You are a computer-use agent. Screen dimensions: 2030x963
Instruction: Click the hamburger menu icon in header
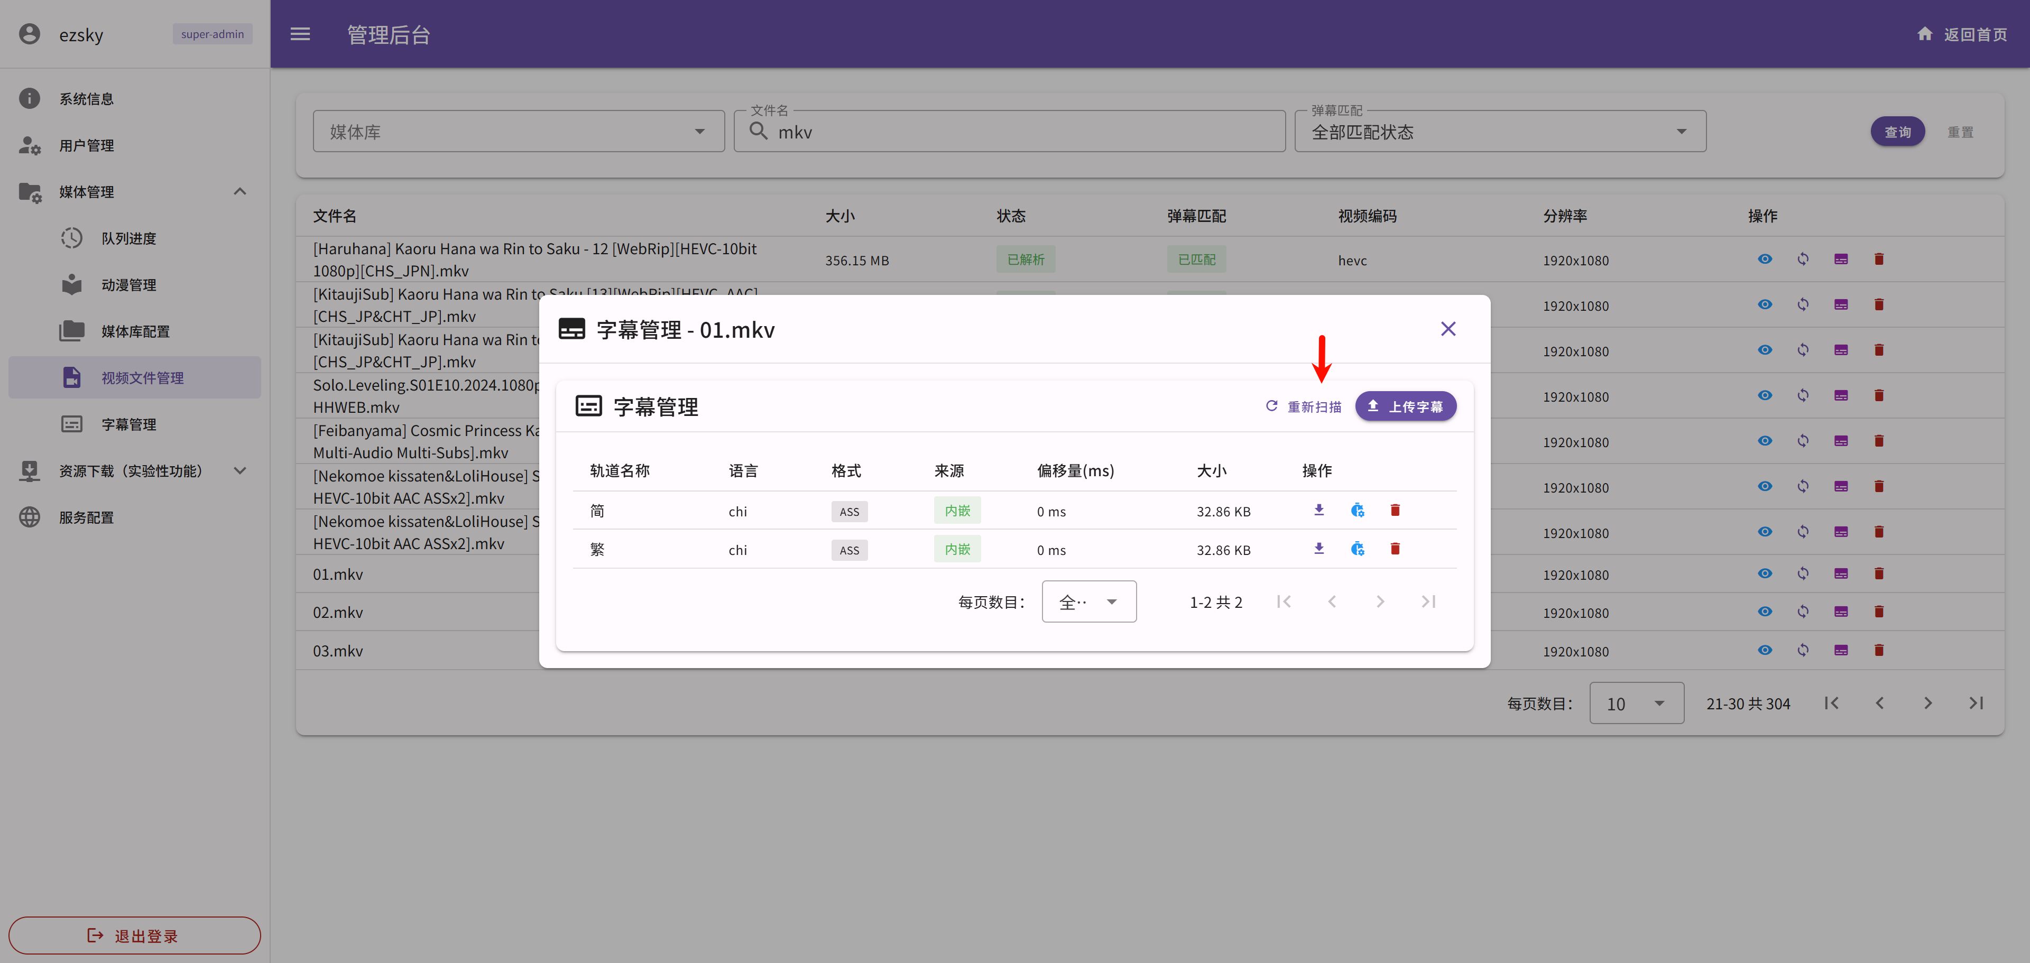300,34
